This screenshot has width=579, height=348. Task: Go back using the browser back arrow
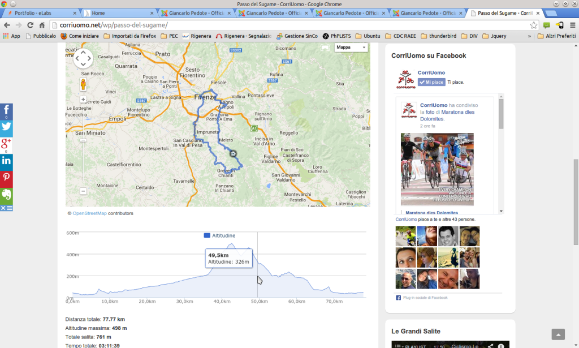click(x=7, y=25)
